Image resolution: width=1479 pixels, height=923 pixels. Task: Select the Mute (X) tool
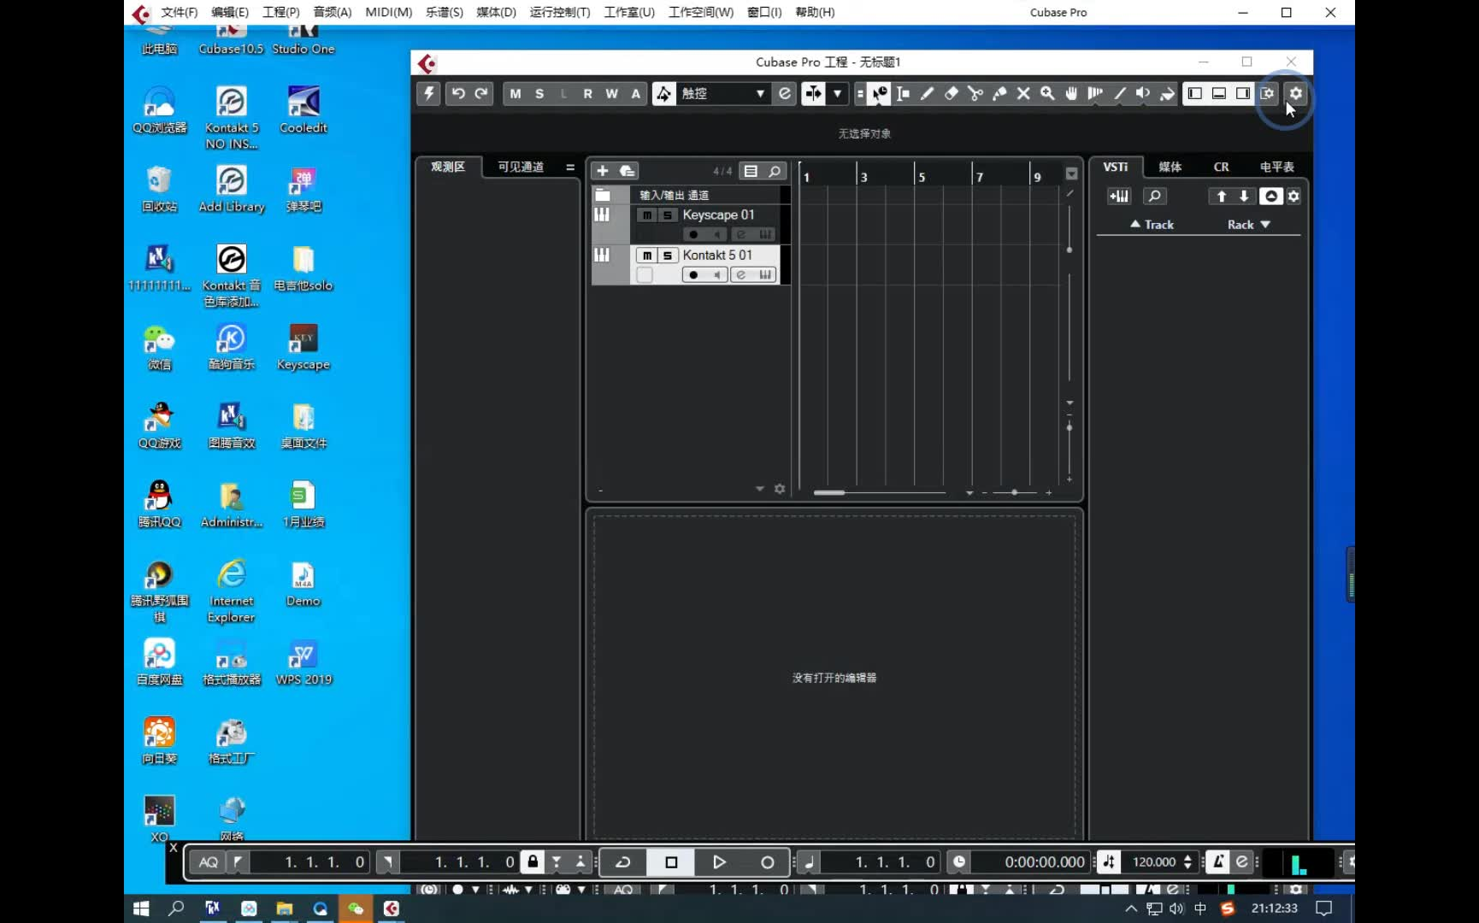pos(1023,94)
